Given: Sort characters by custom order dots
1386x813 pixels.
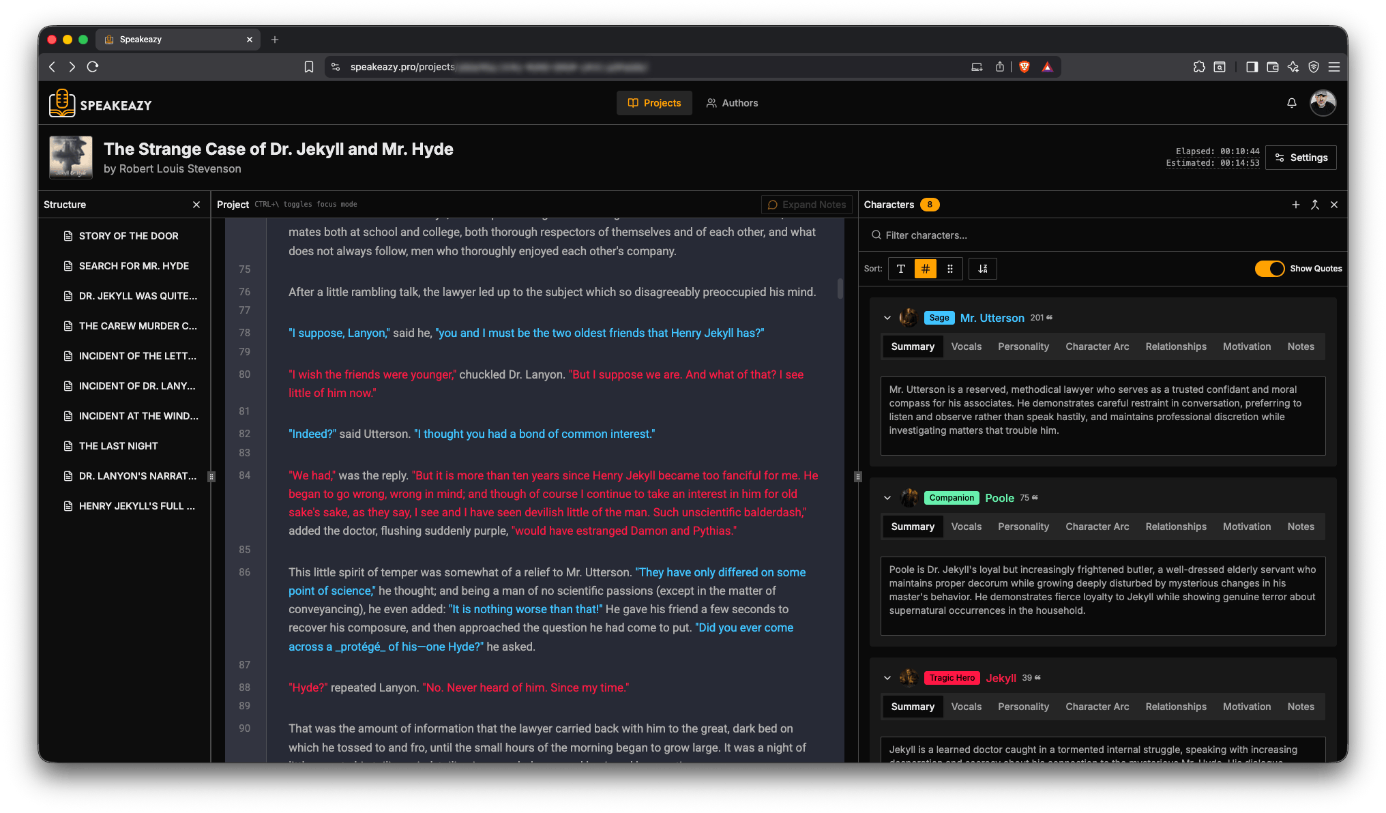Looking at the screenshot, I should [x=949, y=269].
